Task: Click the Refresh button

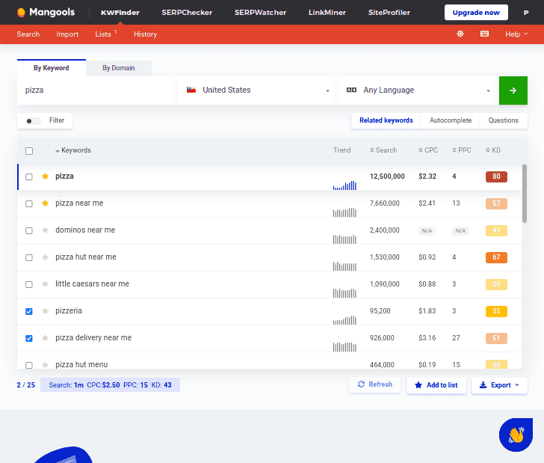Action: (374, 384)
